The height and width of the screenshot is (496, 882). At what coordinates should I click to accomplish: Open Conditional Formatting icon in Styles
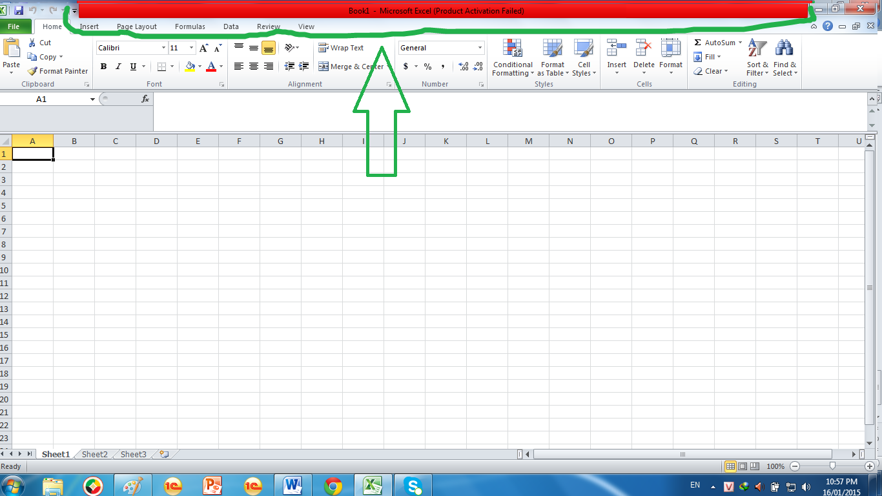click(513, 49)
